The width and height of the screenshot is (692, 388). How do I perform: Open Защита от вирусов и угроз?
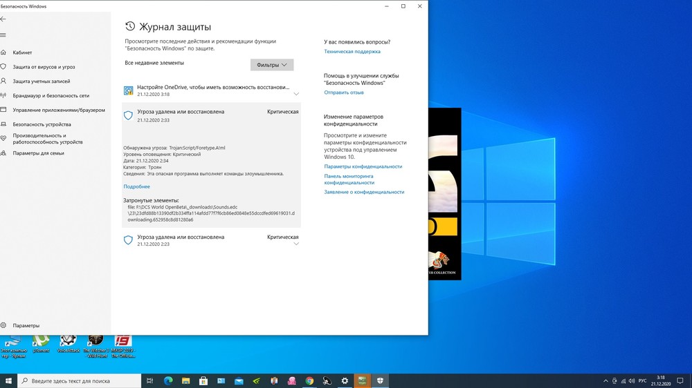coord(44,67)
